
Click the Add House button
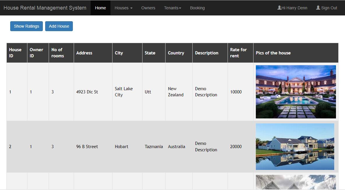(x=59, y=26)
